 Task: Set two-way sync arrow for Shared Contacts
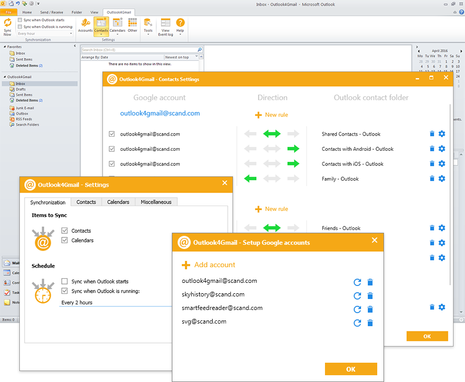point(272,134)
